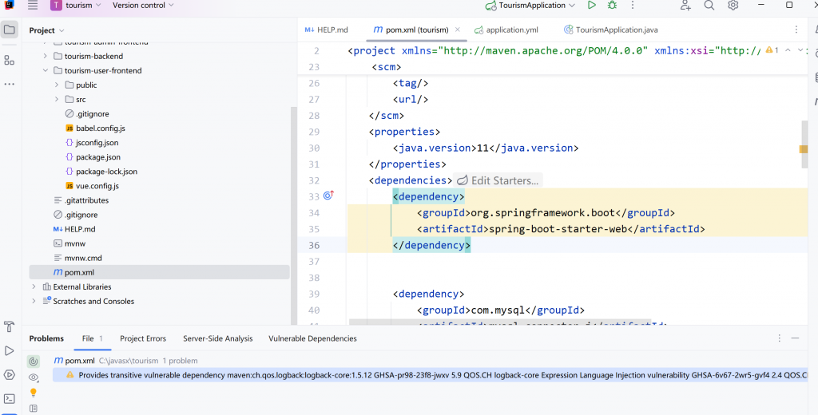The width and height of the screenshot is (818, 415).
Task: Switch to application.yml editor tab
Action: [x=506, y=30]
